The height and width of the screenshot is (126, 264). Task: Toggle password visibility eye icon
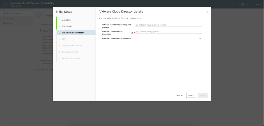(x=200, y=38)
